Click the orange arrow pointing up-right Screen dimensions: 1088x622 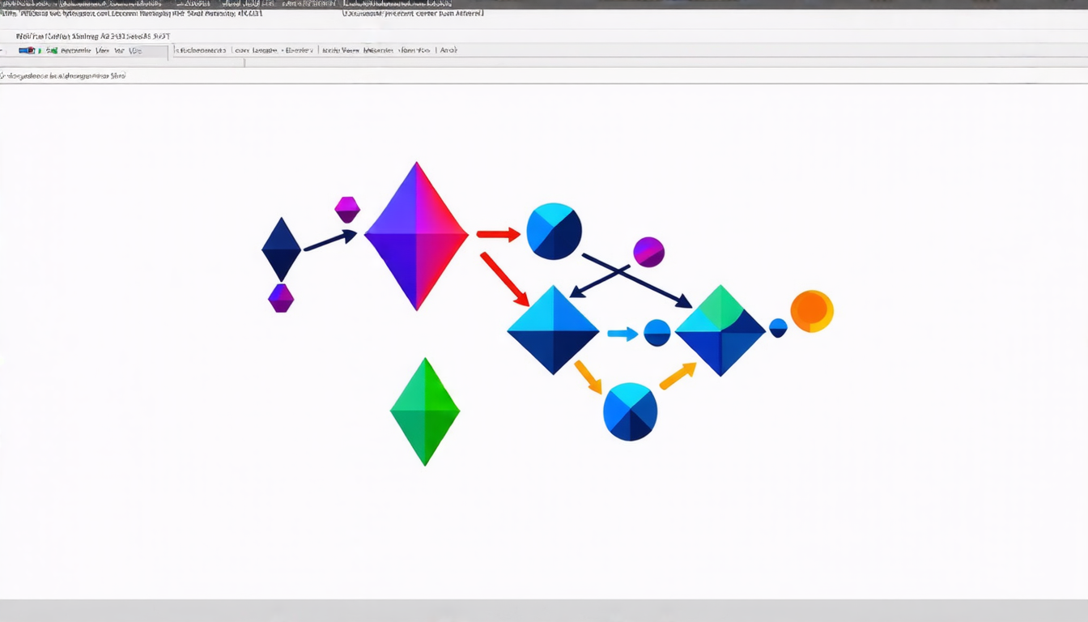[x=678, y=376]
